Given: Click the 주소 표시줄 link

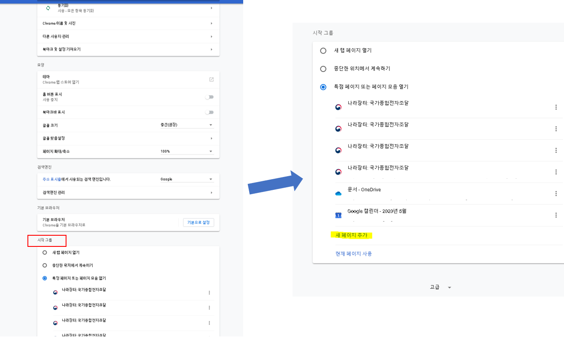Looking at the screenshot, I should (51, 179).
